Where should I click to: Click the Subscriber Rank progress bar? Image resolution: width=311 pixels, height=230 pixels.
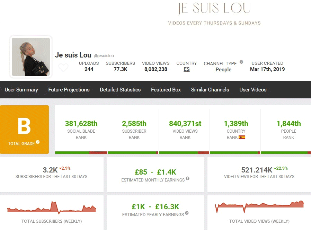[x=133, y=152]
